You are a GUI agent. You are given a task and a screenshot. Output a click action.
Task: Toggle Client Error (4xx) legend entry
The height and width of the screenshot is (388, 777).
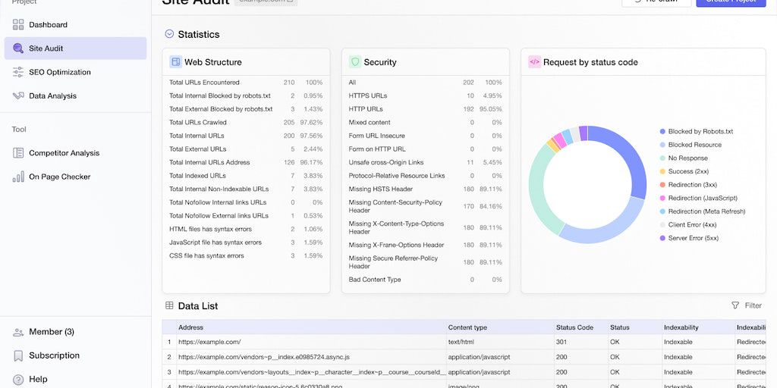click(688, 225)
